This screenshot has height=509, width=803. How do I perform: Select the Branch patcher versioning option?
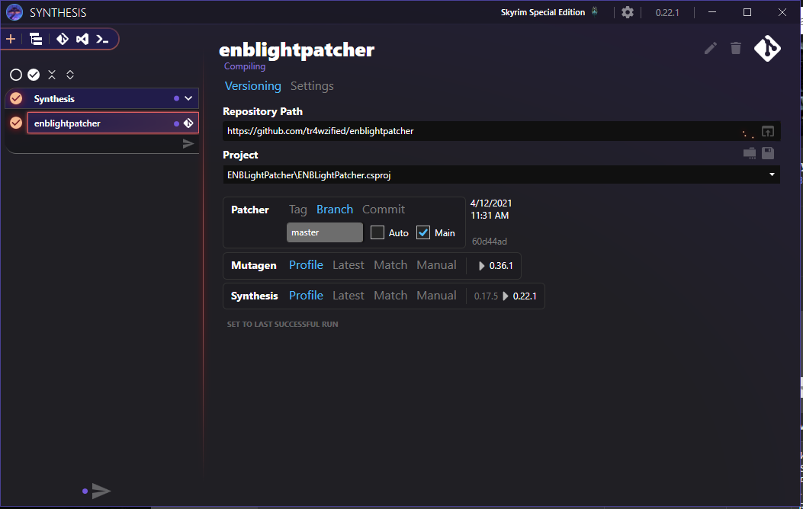pos(335,210)
